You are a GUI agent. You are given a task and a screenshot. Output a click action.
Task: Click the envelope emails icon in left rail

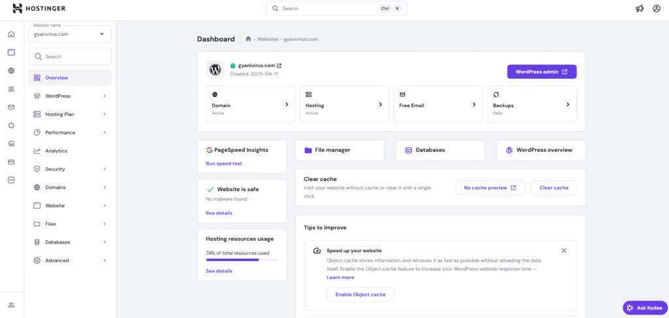[11, 107]
